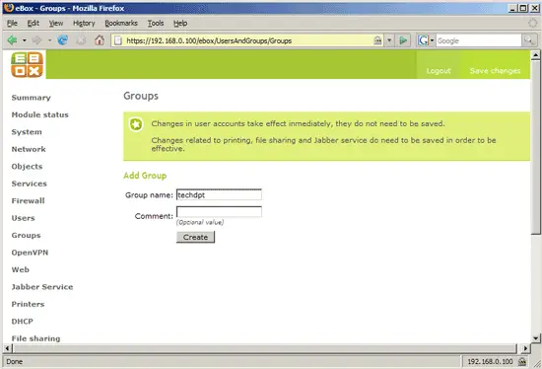Click the eBox logo
The height and width of the screenshot is (369, 542).
[x=27, y=65]
